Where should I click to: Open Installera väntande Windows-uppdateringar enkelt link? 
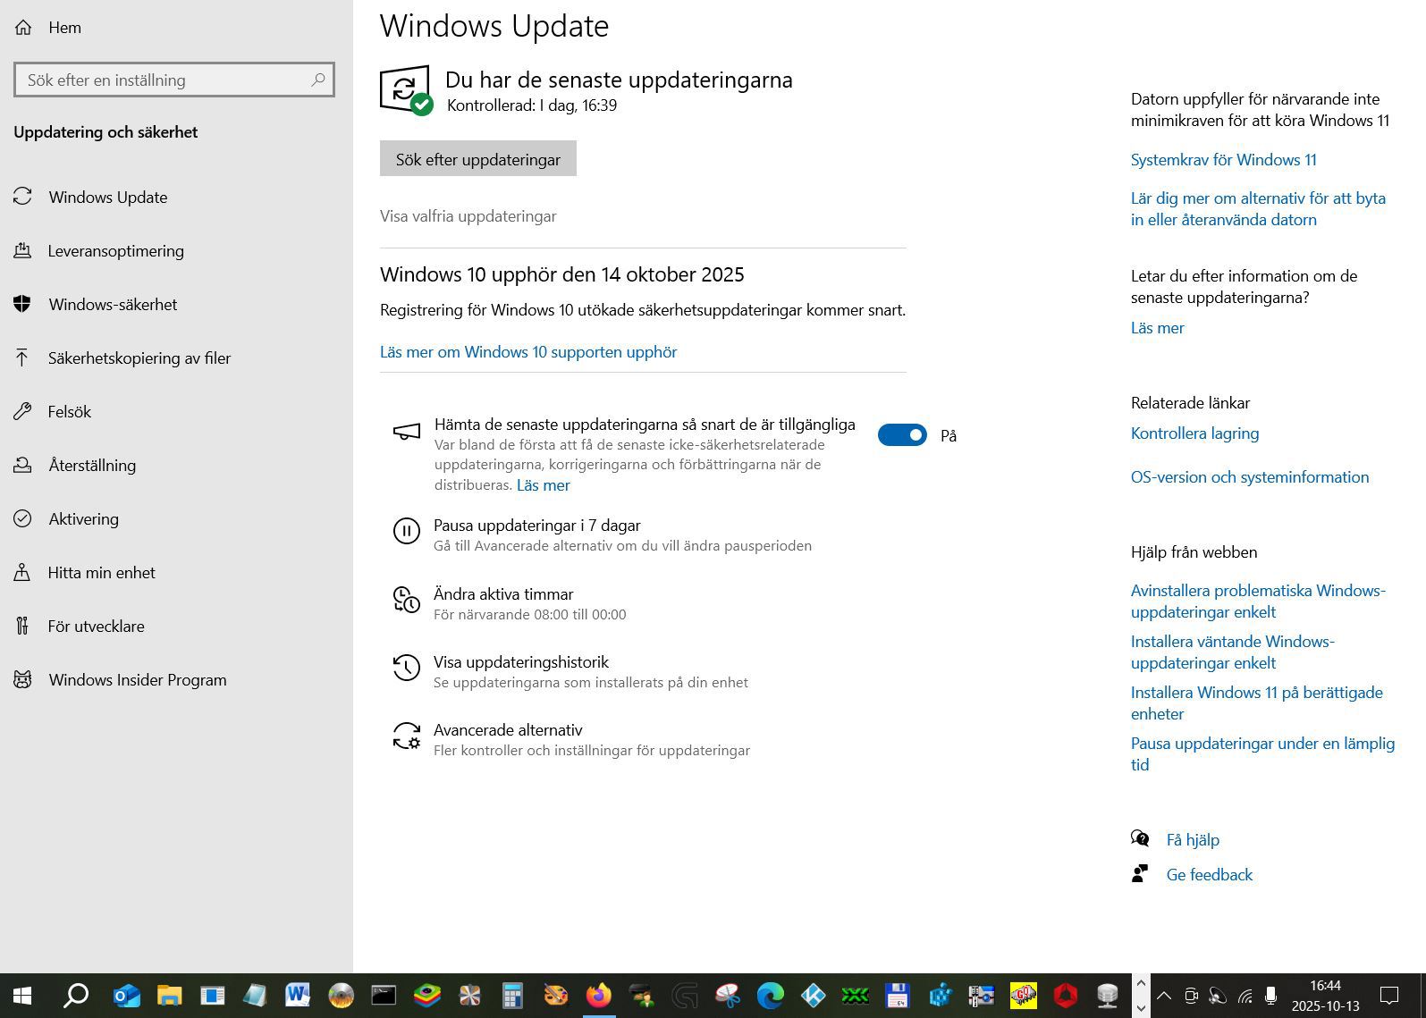click(1233, 652)
